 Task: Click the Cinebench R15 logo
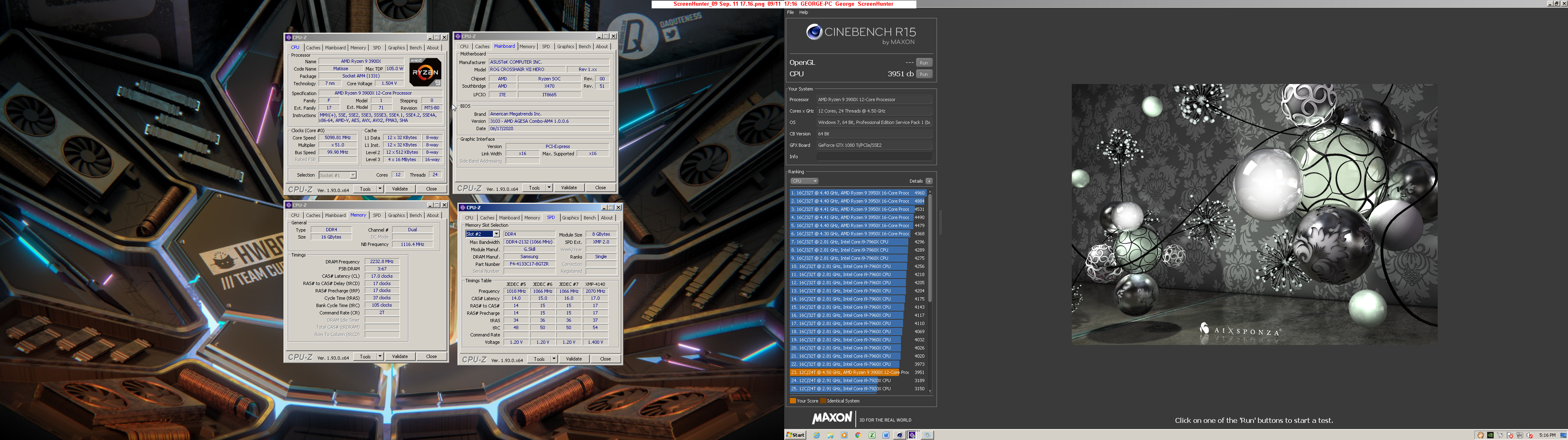tap(861, 34)
